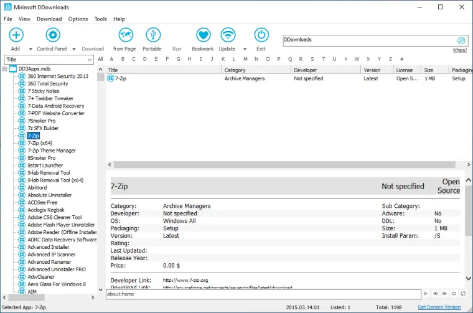Click the about:home address field
The width and height of the screenshot is (473, 313).
(x=263, y=294)
